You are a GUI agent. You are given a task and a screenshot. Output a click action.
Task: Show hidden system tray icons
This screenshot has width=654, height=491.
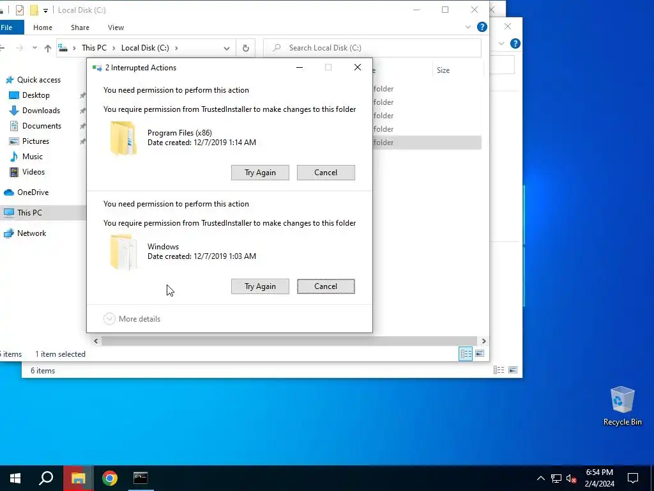(540, 478)
